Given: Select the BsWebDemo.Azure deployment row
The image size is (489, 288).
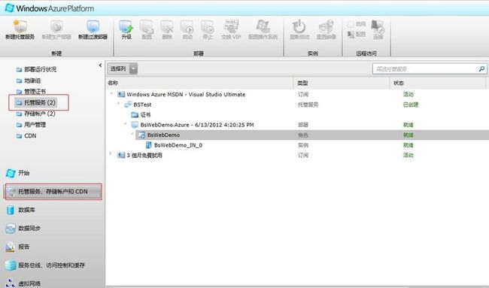Looking at the screenshot, I should pyautogui.click(x=297, y=125).
